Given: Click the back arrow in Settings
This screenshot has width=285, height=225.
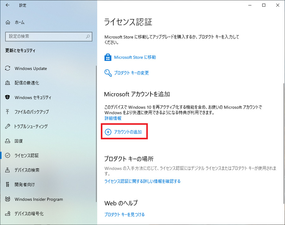Looking at the screenshot, I should tap(8, 5).
